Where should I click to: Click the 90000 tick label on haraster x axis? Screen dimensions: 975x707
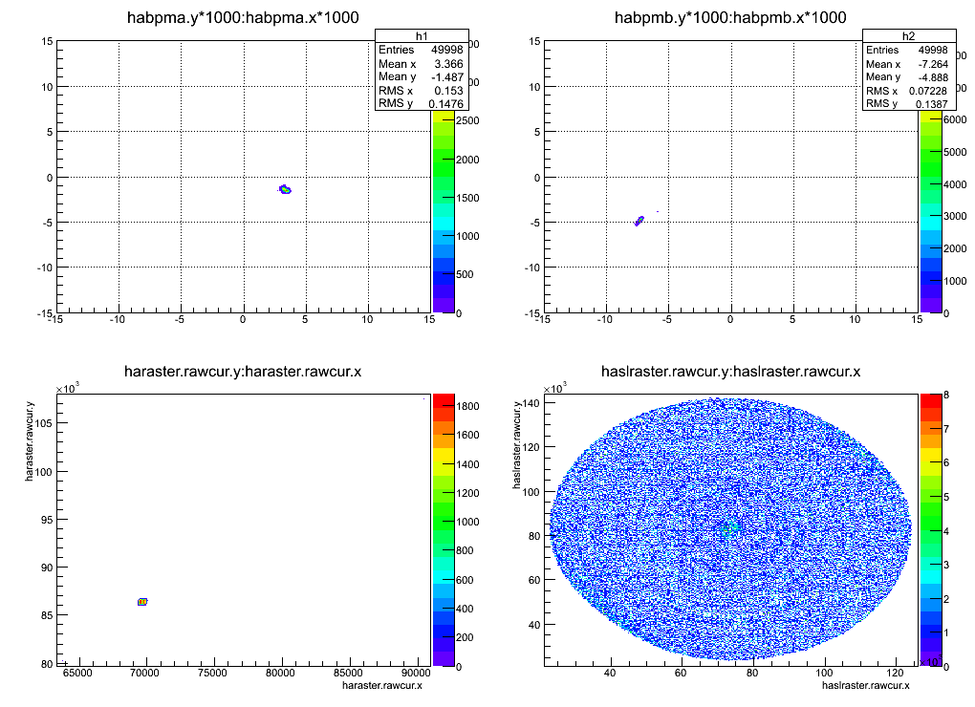(x=416, y=673)
